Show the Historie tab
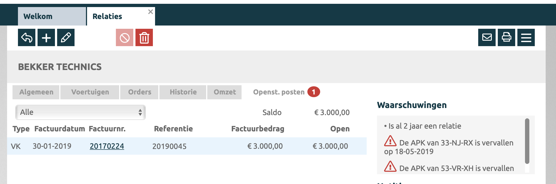Screen dimensions: 556x184 183,92
